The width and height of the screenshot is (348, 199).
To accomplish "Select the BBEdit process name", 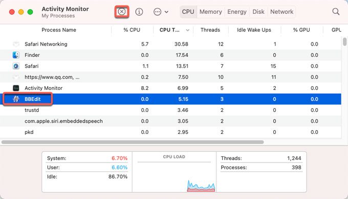I will tap(33, 99).
